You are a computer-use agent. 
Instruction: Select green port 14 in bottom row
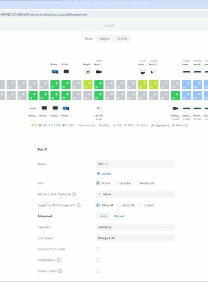33,96
